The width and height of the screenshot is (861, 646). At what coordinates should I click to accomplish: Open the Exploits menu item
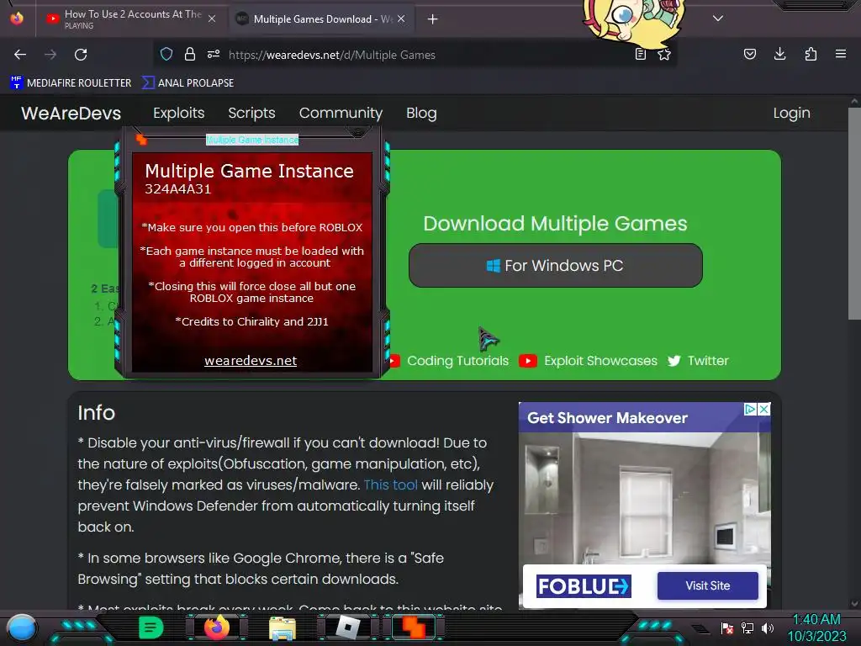[178, 114]
